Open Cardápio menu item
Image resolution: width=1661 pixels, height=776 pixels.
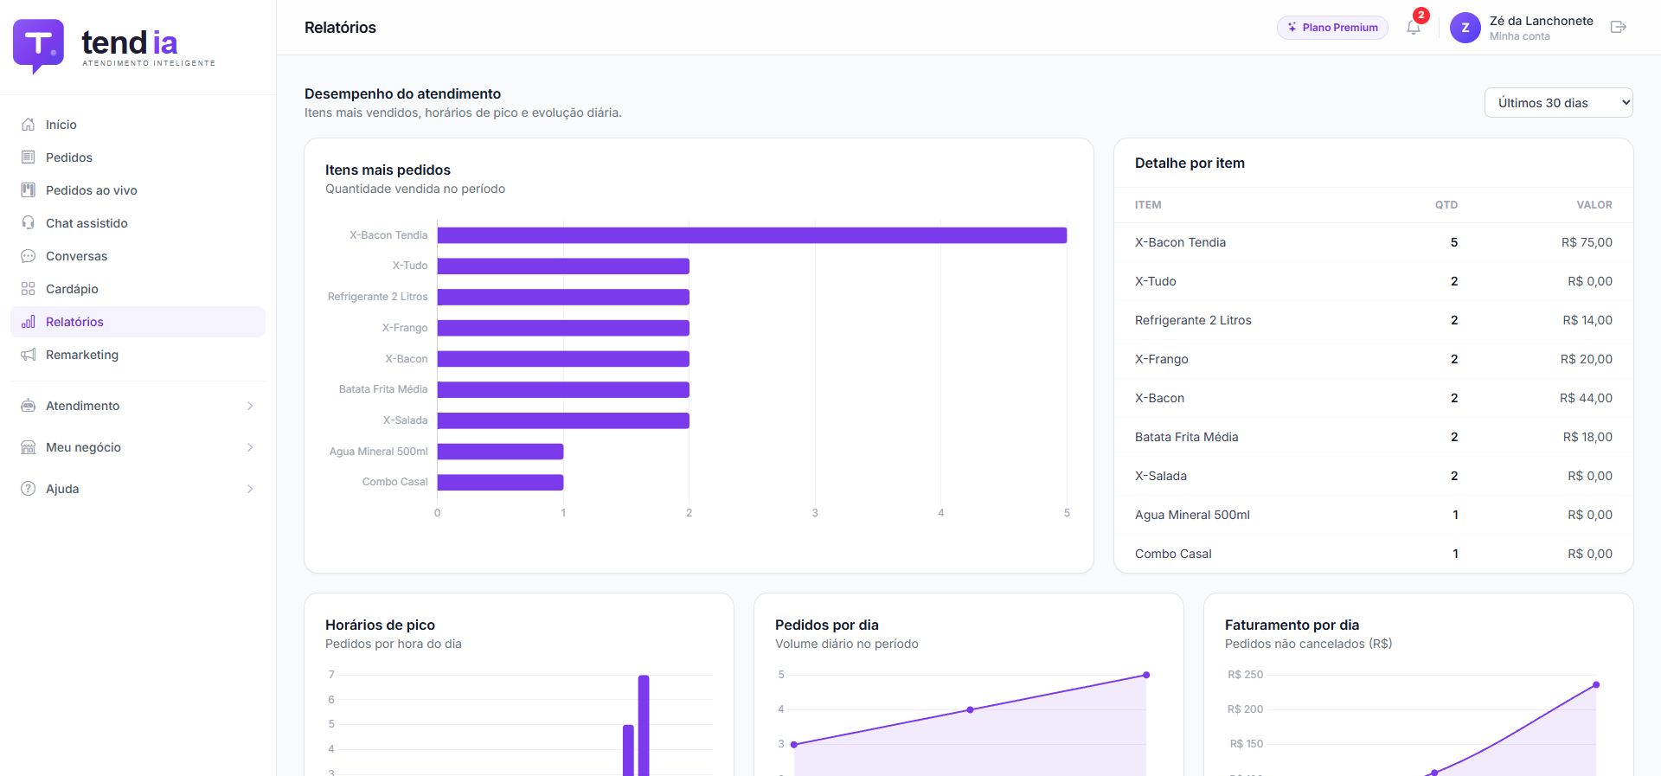coord(138,289)
